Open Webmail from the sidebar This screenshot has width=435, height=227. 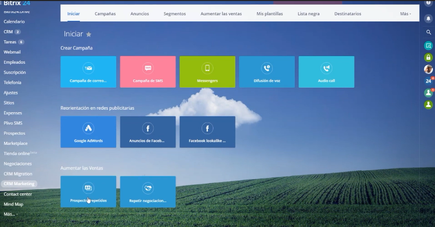[x=12, y=52]
